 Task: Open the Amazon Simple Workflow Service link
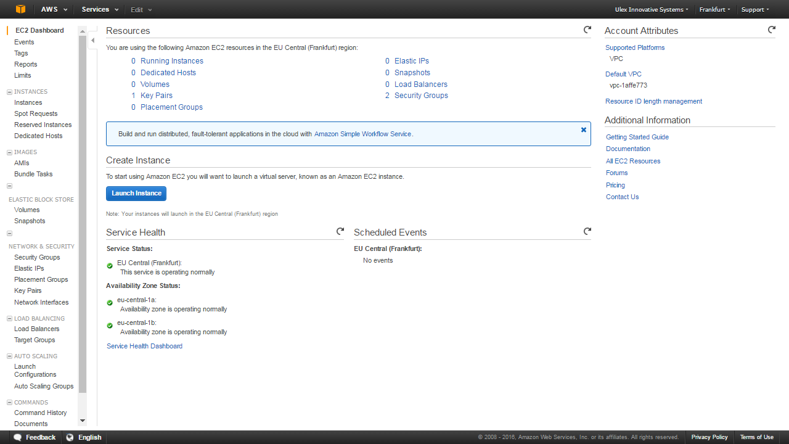click(x=362, y=134)
